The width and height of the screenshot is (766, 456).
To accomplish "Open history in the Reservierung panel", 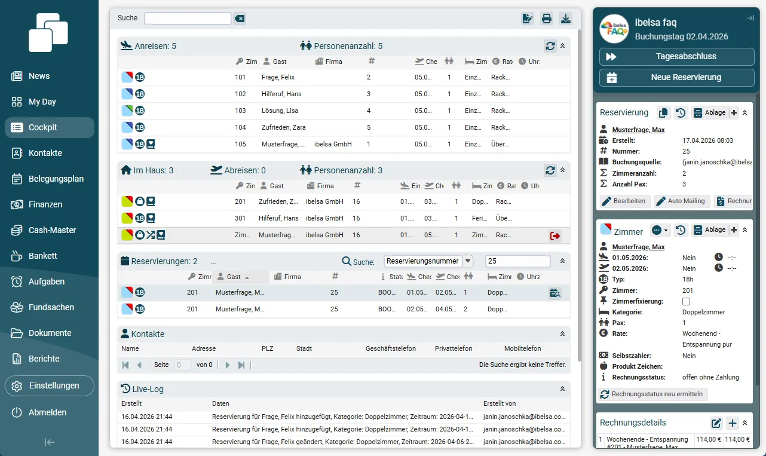I will (680, 112).
